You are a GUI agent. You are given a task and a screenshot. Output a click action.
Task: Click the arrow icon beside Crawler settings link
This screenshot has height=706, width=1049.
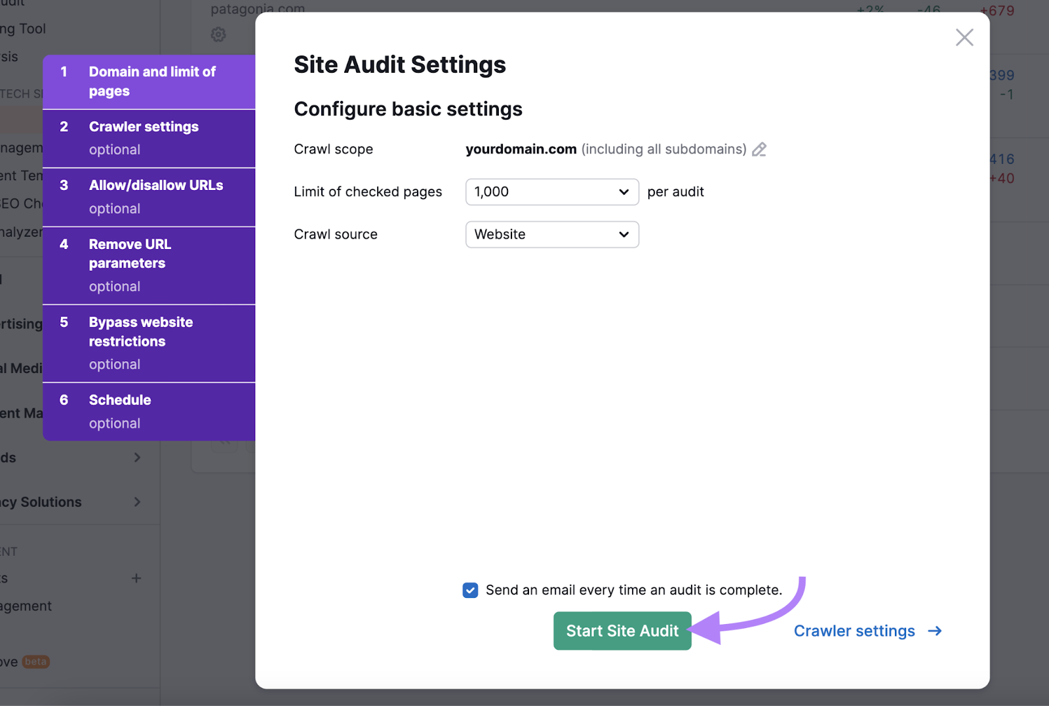(x=935, y=631)
